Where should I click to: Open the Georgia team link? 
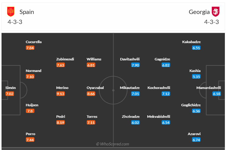[x=199, y=12]
